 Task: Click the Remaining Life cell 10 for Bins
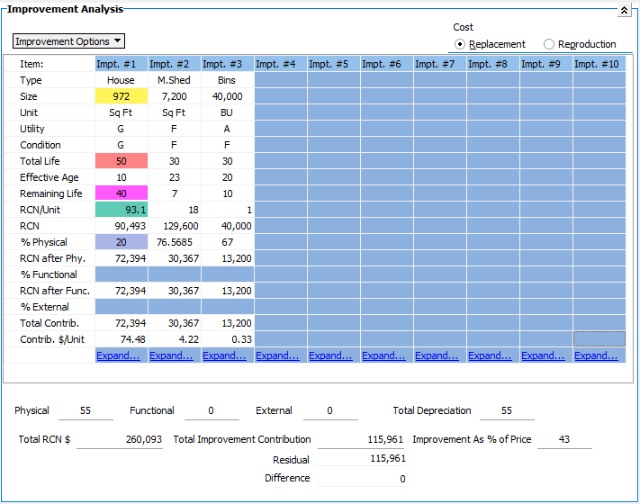[x=228, y=193]
